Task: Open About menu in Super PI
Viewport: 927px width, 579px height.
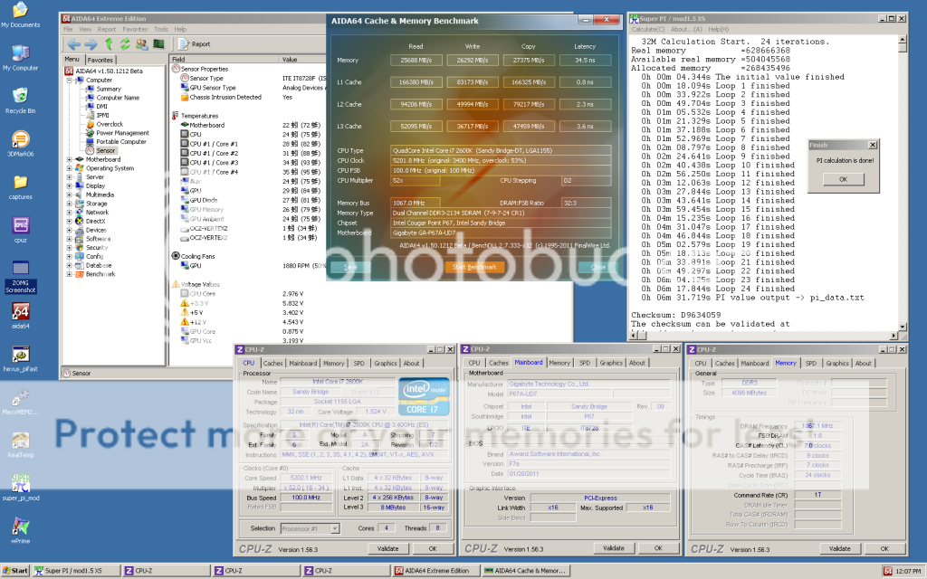Action: [686, 30]
